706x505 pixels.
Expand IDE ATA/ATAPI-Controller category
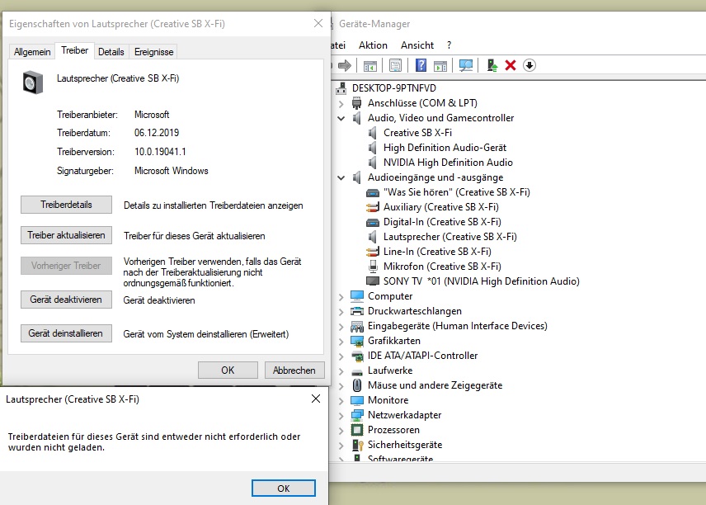tap(341, 356)
